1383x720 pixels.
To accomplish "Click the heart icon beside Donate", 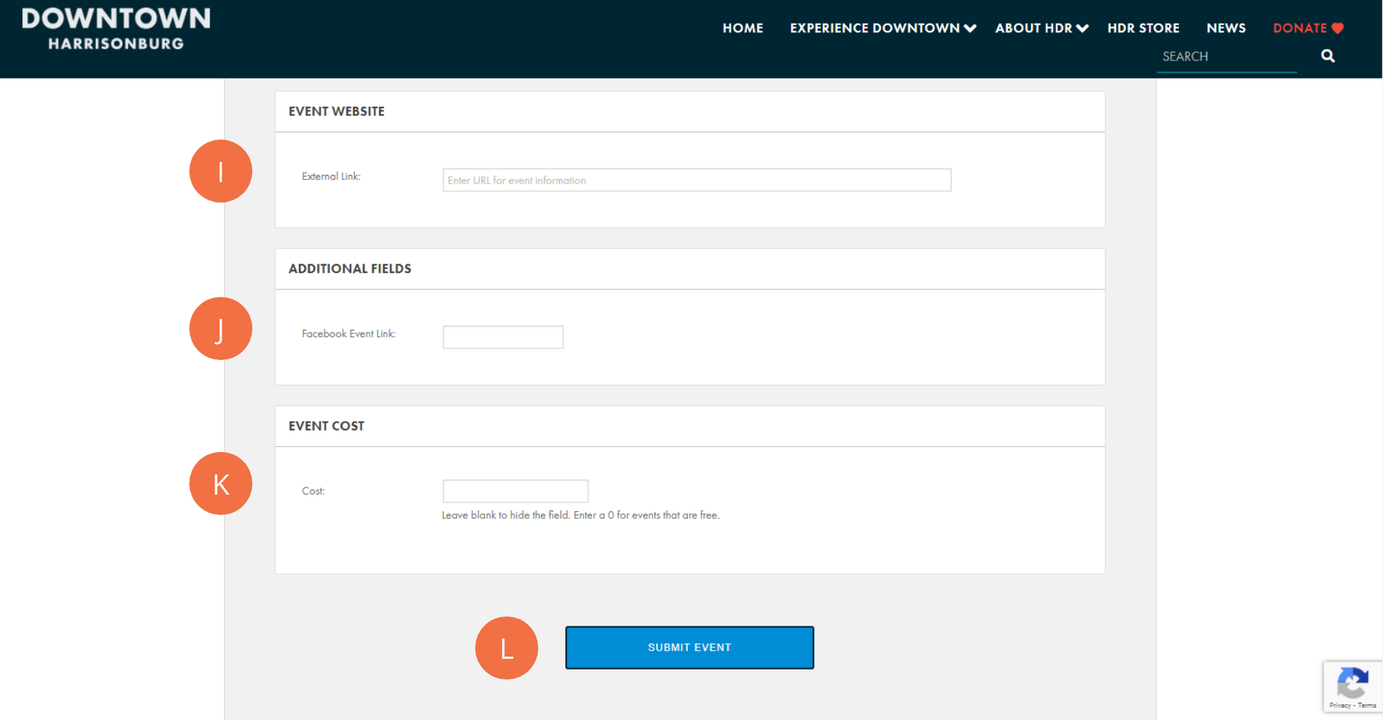I will coord(1338,28).
